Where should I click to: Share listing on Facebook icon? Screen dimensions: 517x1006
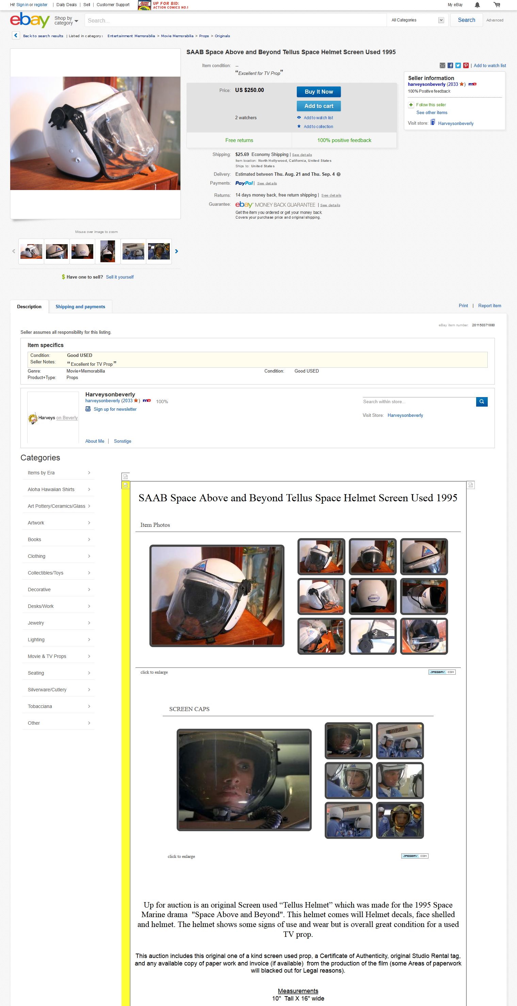coord(450,66)
